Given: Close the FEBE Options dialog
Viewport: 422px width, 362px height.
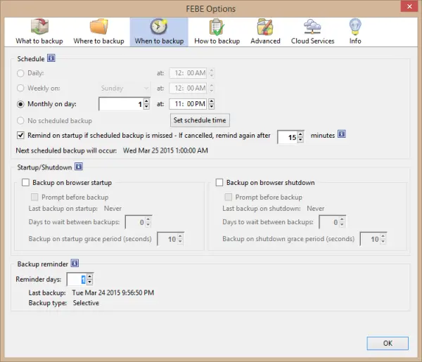Looking at the screenshot, I should (x=409, y=6).
